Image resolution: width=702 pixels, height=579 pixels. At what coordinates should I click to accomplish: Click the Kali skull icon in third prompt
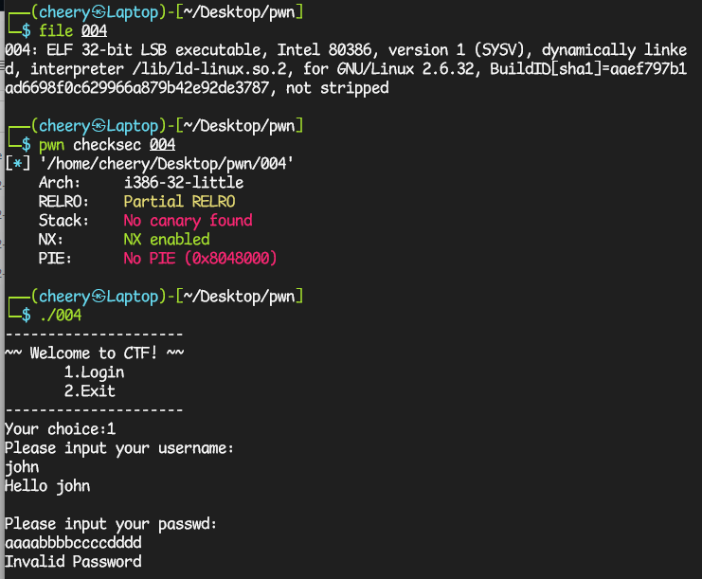pyautogui.click(x=99, y=297)
